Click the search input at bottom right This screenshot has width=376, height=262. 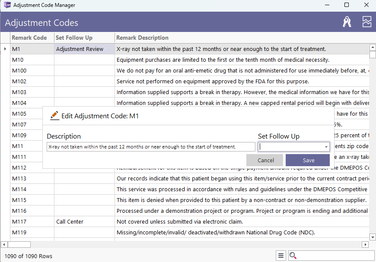pyautogui.click(x=335, y=256)
